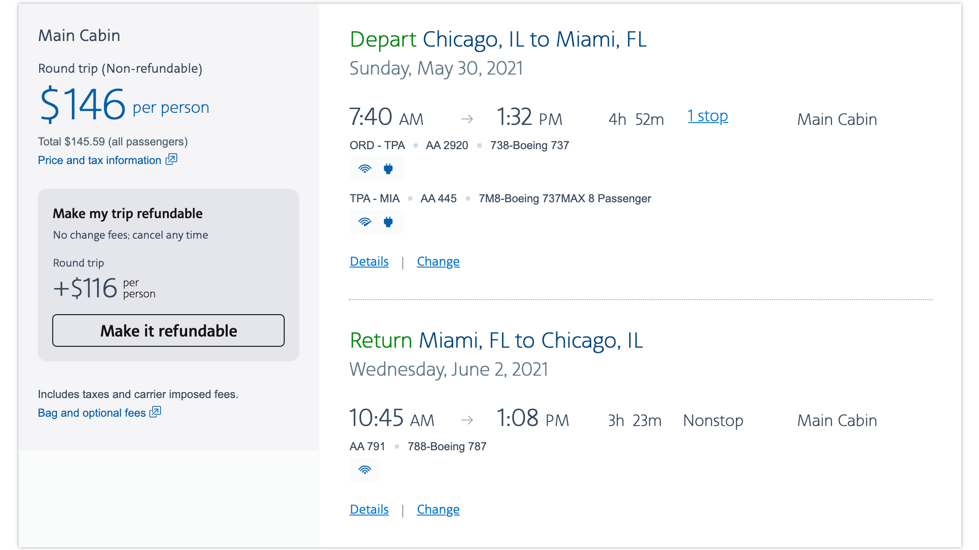Click Wi-Fi icon under TPA - MIA flight
The image size is (979, 550).
pyautogui.click(x=365, y=222)
